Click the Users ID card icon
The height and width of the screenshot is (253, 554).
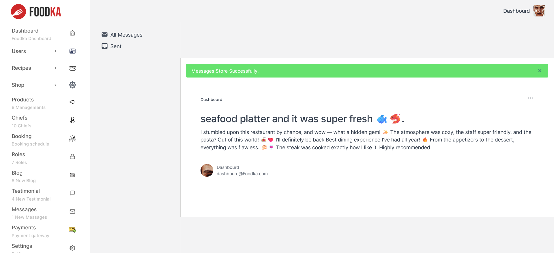coord(72,51)
